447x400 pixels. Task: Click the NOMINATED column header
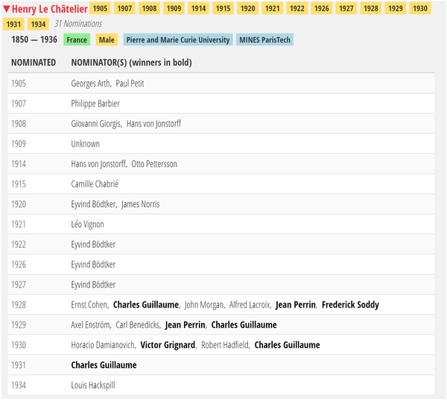click(34, 63)
